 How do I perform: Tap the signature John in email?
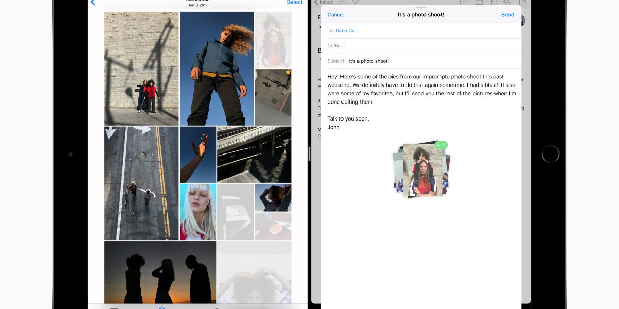(333, 127)
